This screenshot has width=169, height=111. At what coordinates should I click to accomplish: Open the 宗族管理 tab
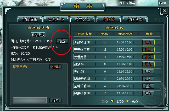30,19
